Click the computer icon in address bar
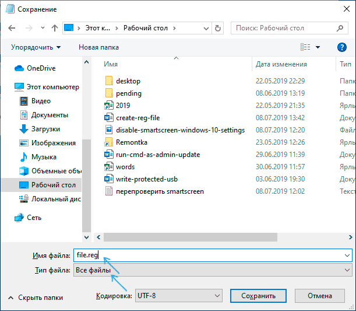The image size is (356, 311). [69, 28]
